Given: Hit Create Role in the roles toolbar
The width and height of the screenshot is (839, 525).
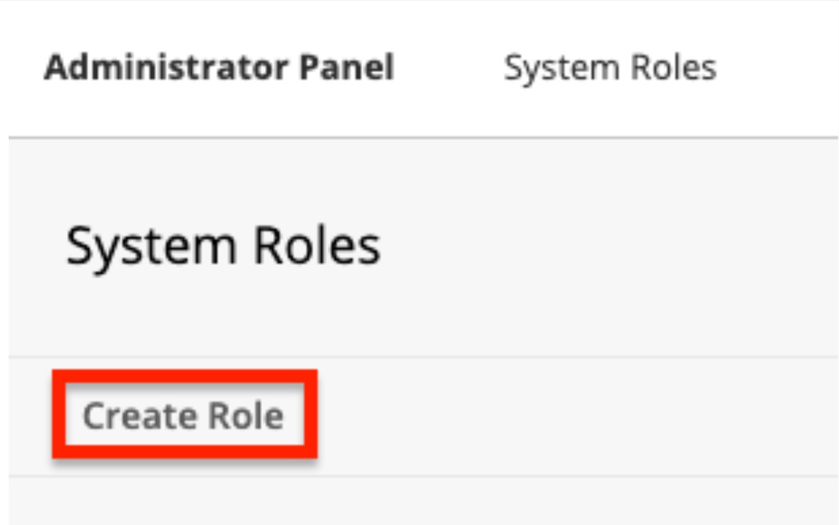Looking at the screenshot, I should pyautogui.click(x=183, y=416).
